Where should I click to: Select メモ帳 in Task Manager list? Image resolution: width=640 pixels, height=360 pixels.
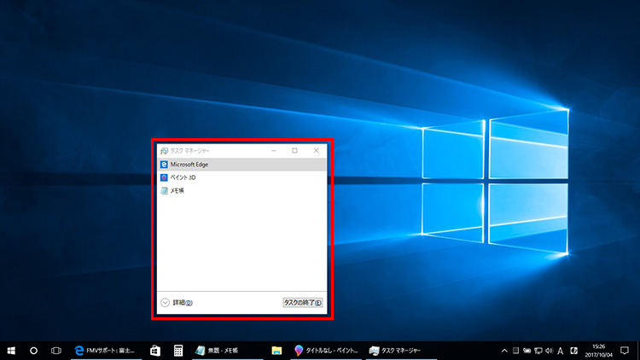(x=177, y=191)
